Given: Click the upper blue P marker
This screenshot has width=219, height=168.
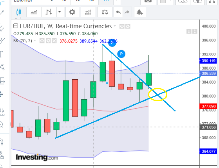Looking at the screenshot, I should point(112,43).
